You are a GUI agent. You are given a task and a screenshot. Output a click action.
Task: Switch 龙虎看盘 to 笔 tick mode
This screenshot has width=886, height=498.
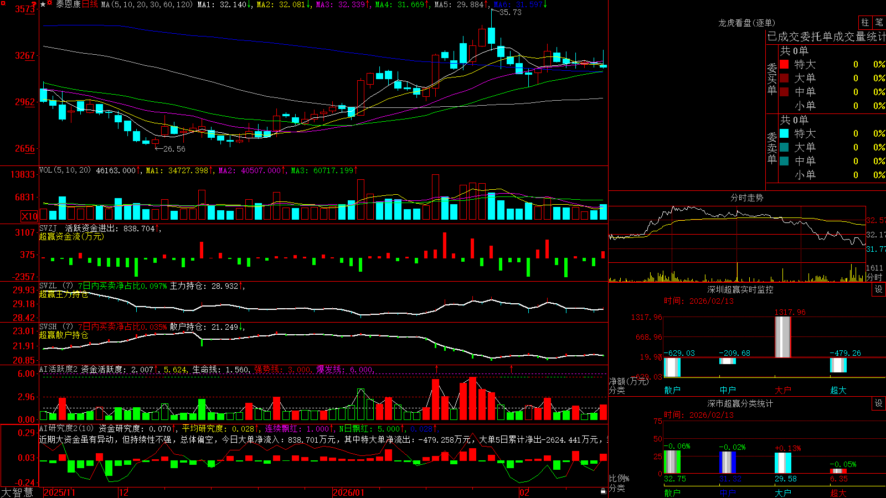879,22
